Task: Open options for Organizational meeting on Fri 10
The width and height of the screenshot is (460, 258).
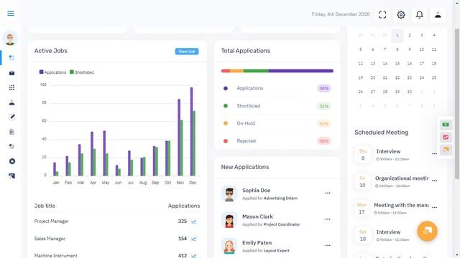Action: tap(434, 181)
